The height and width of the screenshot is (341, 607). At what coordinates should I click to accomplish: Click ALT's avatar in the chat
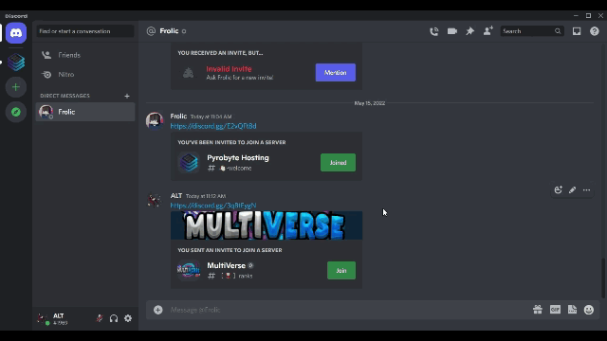pyautogui.click(x=155, y=201)
